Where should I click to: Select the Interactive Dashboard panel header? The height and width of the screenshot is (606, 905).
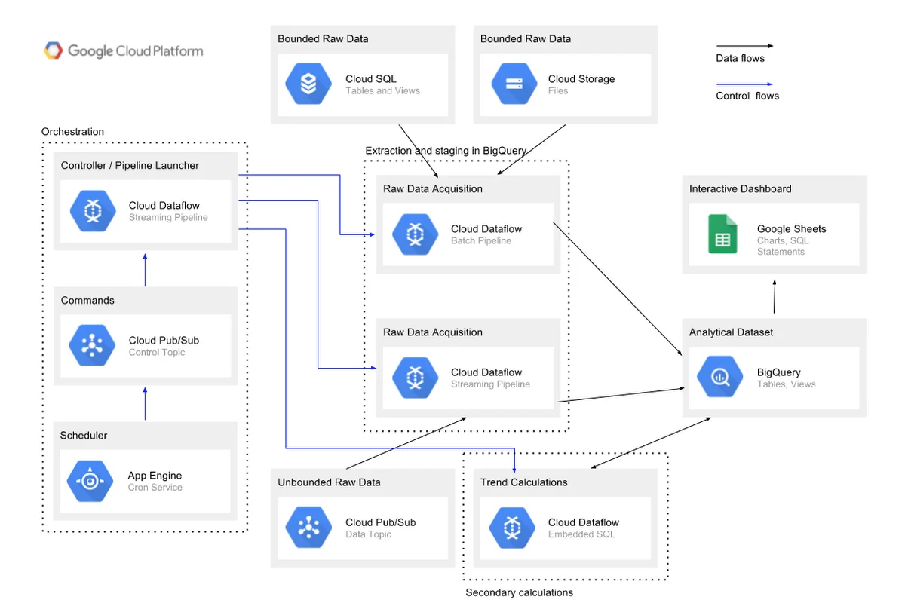point(738,188)
